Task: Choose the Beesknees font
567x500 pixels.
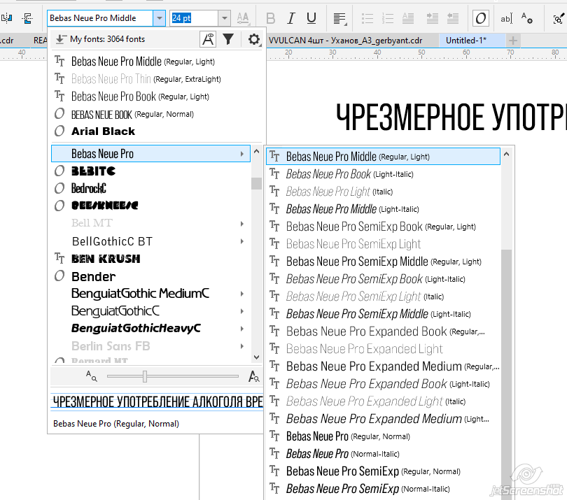Action: (x=150, y=206)
